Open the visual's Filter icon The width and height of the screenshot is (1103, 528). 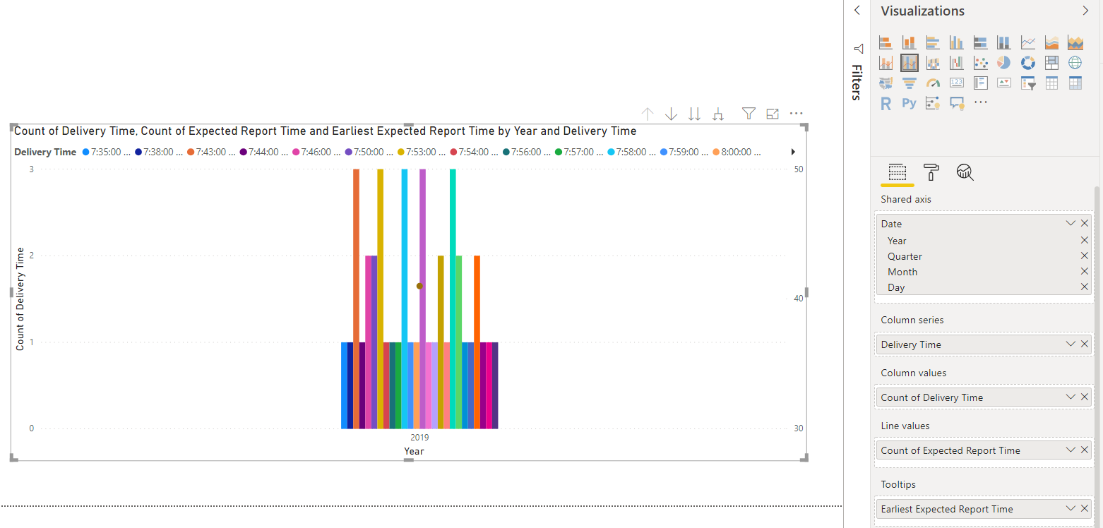[x=749, y=114]
